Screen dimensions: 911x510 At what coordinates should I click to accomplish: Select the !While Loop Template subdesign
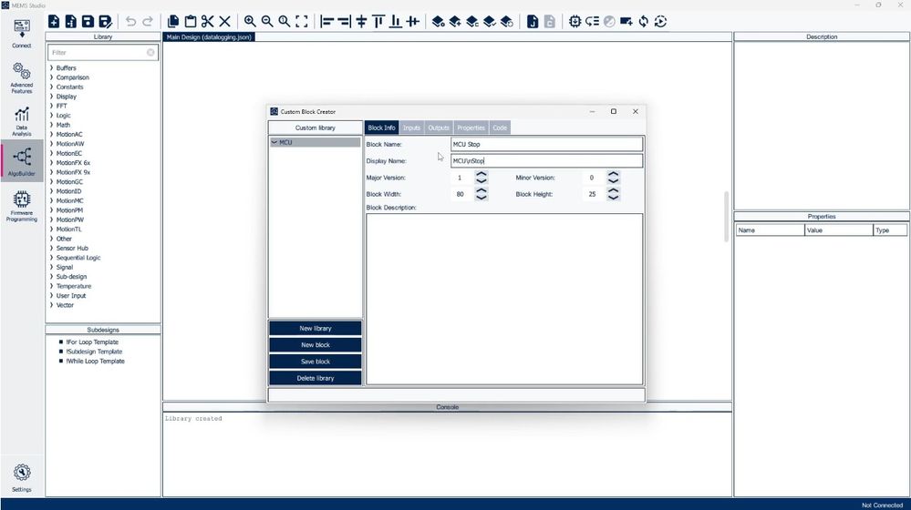pos(95,361)
